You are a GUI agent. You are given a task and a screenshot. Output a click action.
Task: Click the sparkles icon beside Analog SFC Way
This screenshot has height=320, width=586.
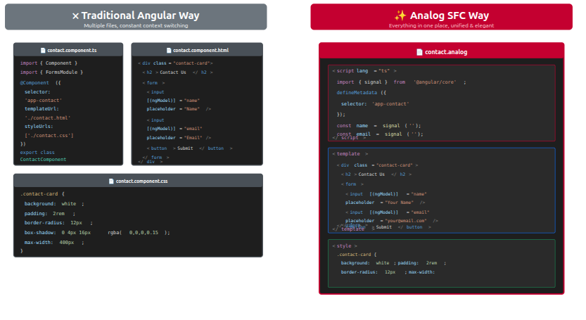[400, 15]
